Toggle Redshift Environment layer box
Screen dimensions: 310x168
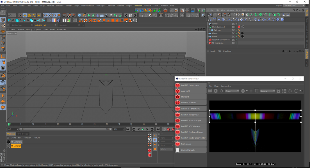pyautogui.click(x=233, y=40)
